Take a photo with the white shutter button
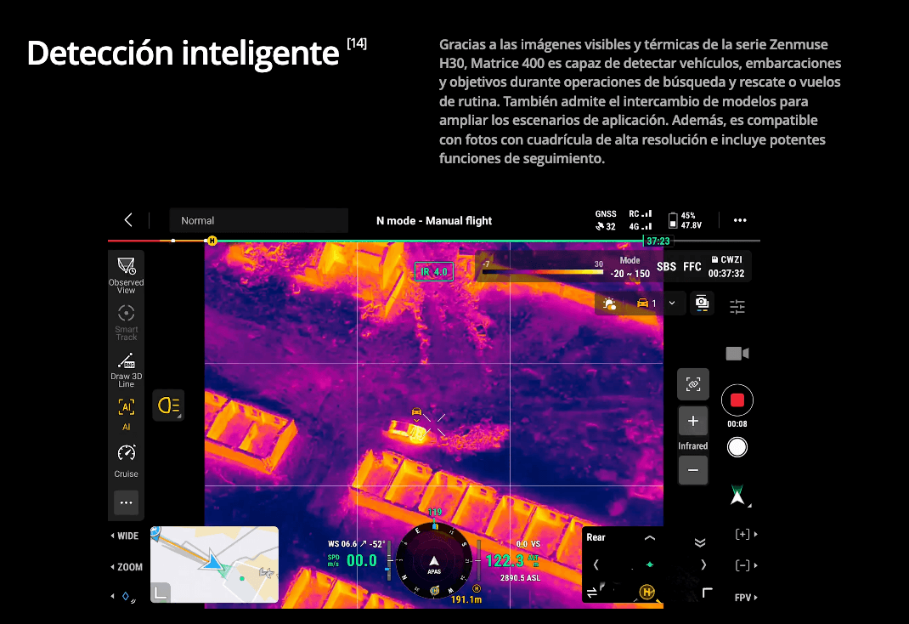 (737, 447)
